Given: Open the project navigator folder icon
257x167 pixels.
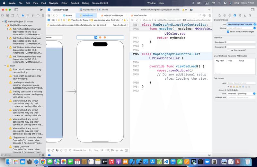Looking at the screenshot, I should (3, 15).
